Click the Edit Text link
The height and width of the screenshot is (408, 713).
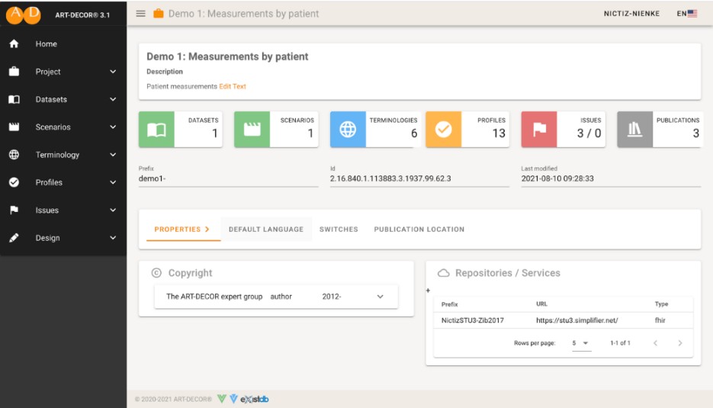[233, 87]
